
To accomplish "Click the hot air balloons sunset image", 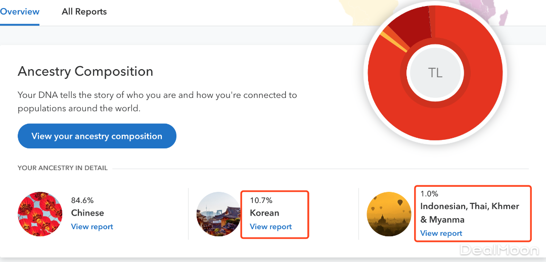I will click(x=389, y=214).
